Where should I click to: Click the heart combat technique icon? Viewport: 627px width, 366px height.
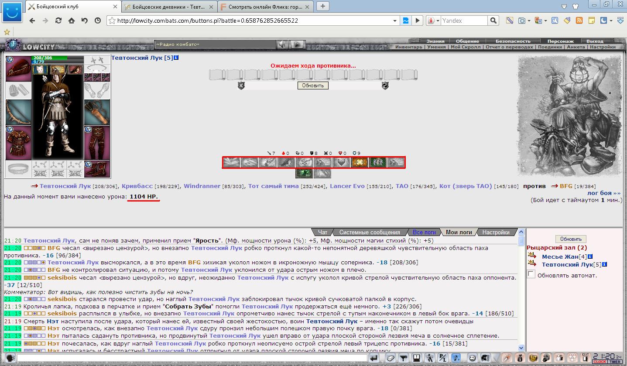tap(340, 162)
